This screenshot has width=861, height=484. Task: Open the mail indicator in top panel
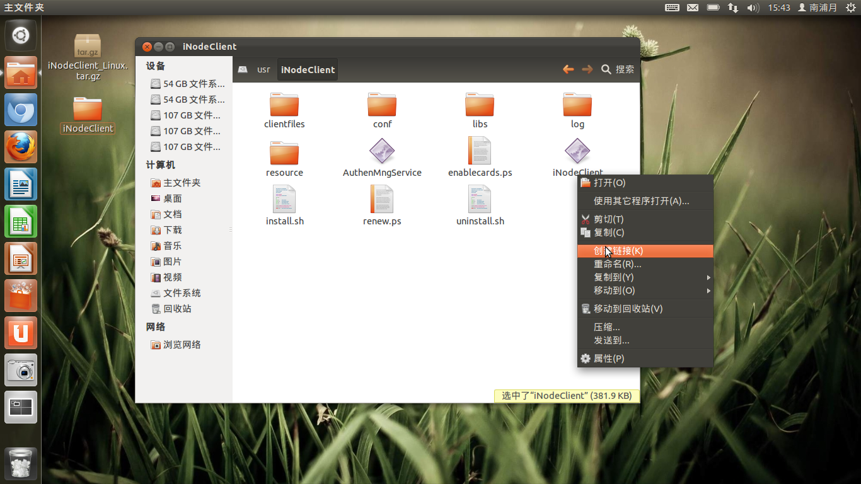pos(693,8)
